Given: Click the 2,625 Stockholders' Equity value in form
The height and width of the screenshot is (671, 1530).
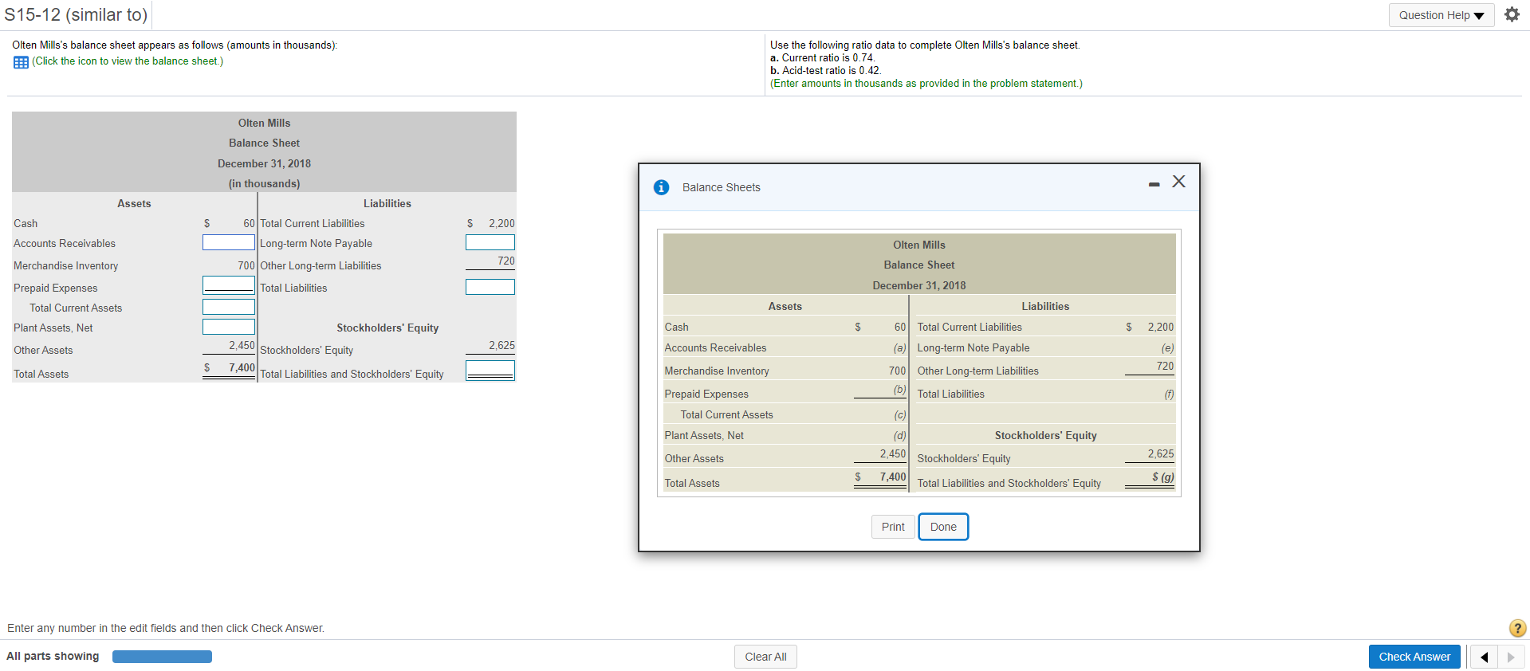Looking at the screenshot, I should 501,345.
